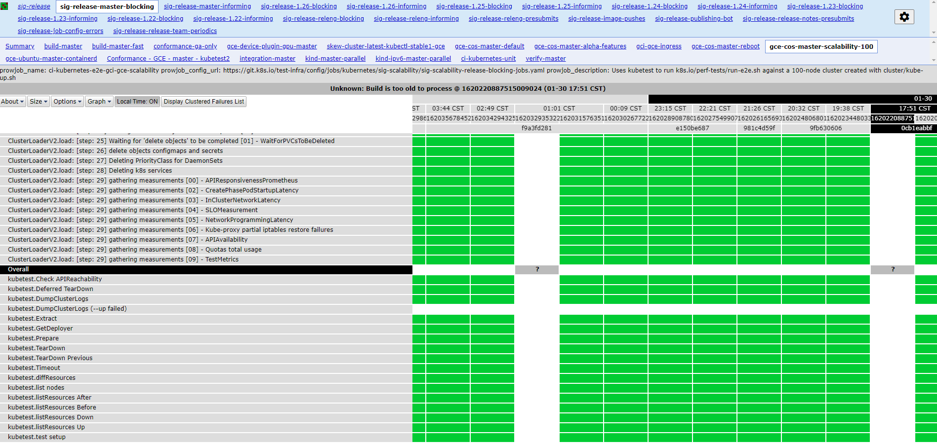The image size is (937, 443).
Task: Go to sig-release-publishing-bot link
Action: (x=694, y=19)
